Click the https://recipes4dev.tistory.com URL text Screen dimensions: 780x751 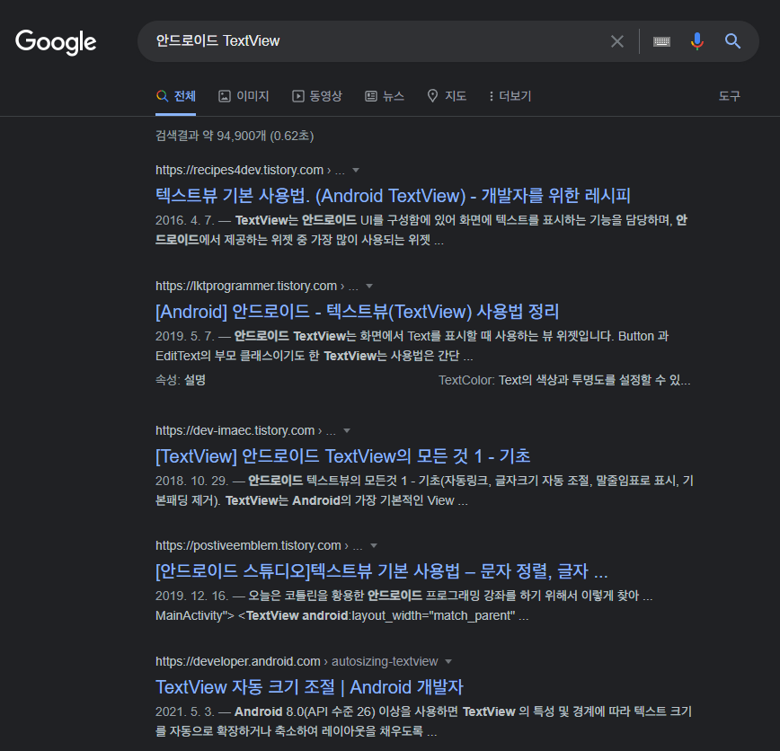(x=239, y=170)
